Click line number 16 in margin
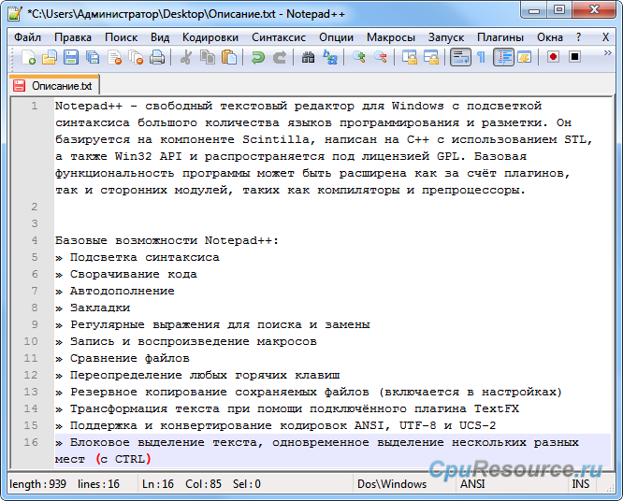 (31, 442)
